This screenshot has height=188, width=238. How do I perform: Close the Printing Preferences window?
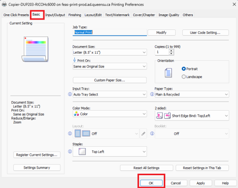coord(234,4)
